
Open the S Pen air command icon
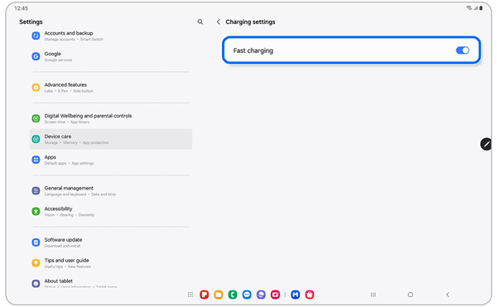(x=486, y=144)
